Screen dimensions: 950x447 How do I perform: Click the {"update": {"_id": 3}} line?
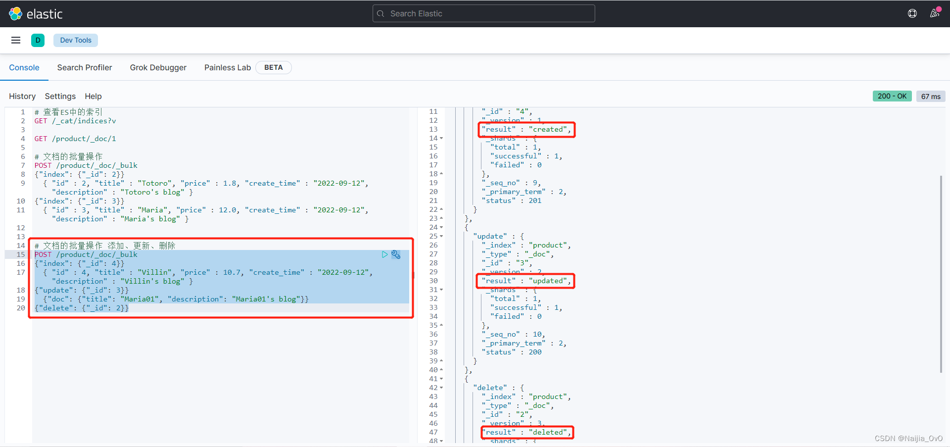(x=82, y=290)
